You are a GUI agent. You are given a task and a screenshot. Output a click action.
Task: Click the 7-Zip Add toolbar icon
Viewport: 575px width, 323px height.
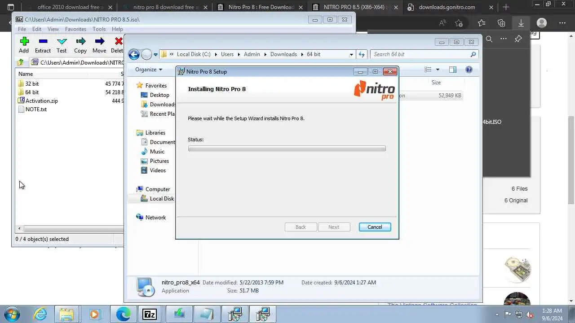(24, 41)
